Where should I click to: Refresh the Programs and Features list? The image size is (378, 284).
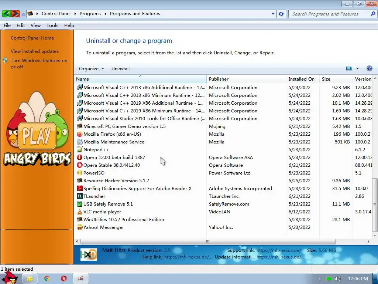pos(281,14)
